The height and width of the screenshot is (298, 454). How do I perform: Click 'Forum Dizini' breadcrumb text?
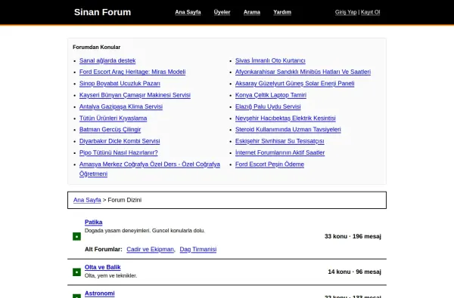(125, 200)
